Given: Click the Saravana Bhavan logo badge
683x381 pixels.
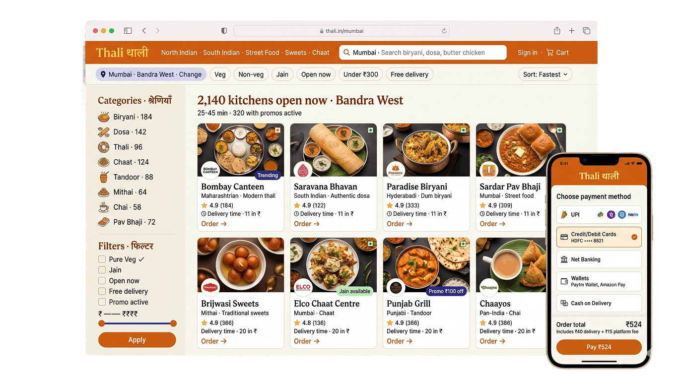Looking at the screenshot, I should pos(303,171).
